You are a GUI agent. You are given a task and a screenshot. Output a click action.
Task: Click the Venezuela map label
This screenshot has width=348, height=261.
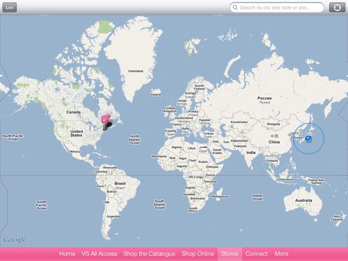(110, 167)
